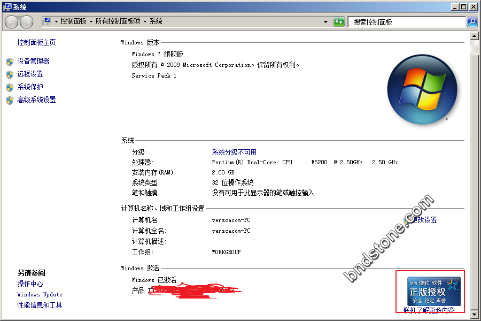Open 远程设置 link
This screenshot has height=321, width=481.
tap(30, 74)
